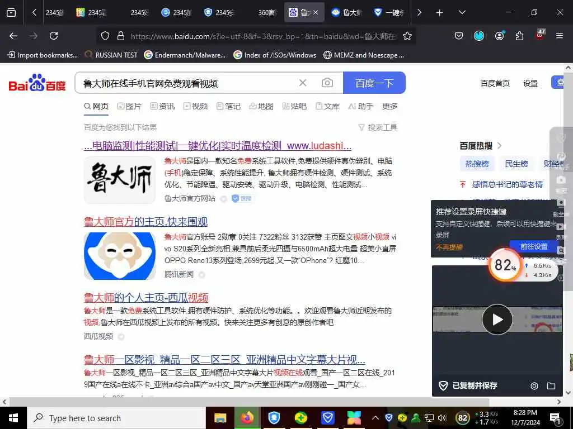Viewport: 573px width, 429px height.
Task: Switch to the first 2345 tab
Action: pos(55,12)
